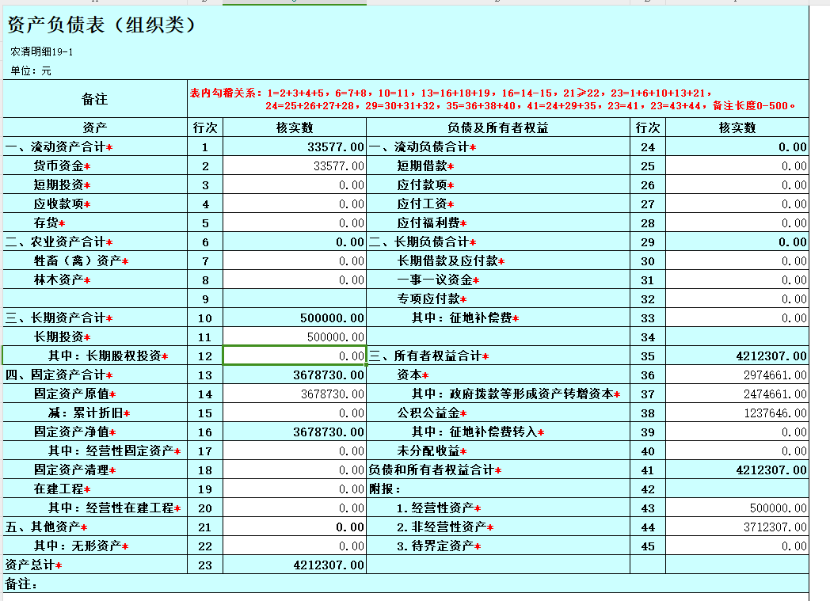Click the '一、流动负债合计' cell
The height and width of the screenshot is (601, 830).
coord(498,146)
